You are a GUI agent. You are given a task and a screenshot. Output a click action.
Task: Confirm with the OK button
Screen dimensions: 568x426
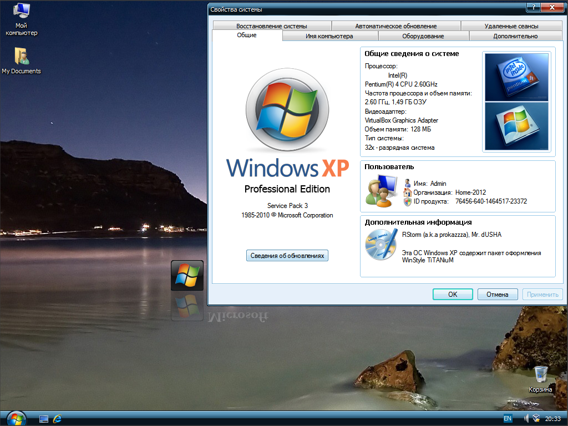(453, 294)
